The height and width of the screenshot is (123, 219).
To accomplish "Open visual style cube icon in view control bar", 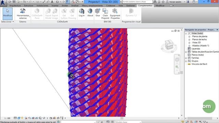I will [x=19, y=118].
